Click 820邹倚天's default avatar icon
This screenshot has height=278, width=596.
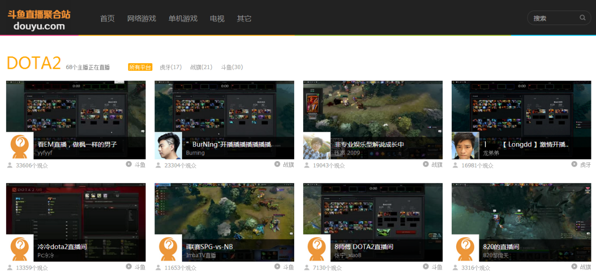tap(466, 248)
